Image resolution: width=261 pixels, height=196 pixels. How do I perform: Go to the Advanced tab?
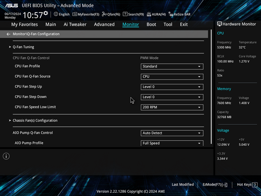point(104,25)
